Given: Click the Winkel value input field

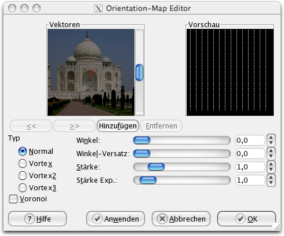Looking at the screenshot, I should click(x=250, y=141).
